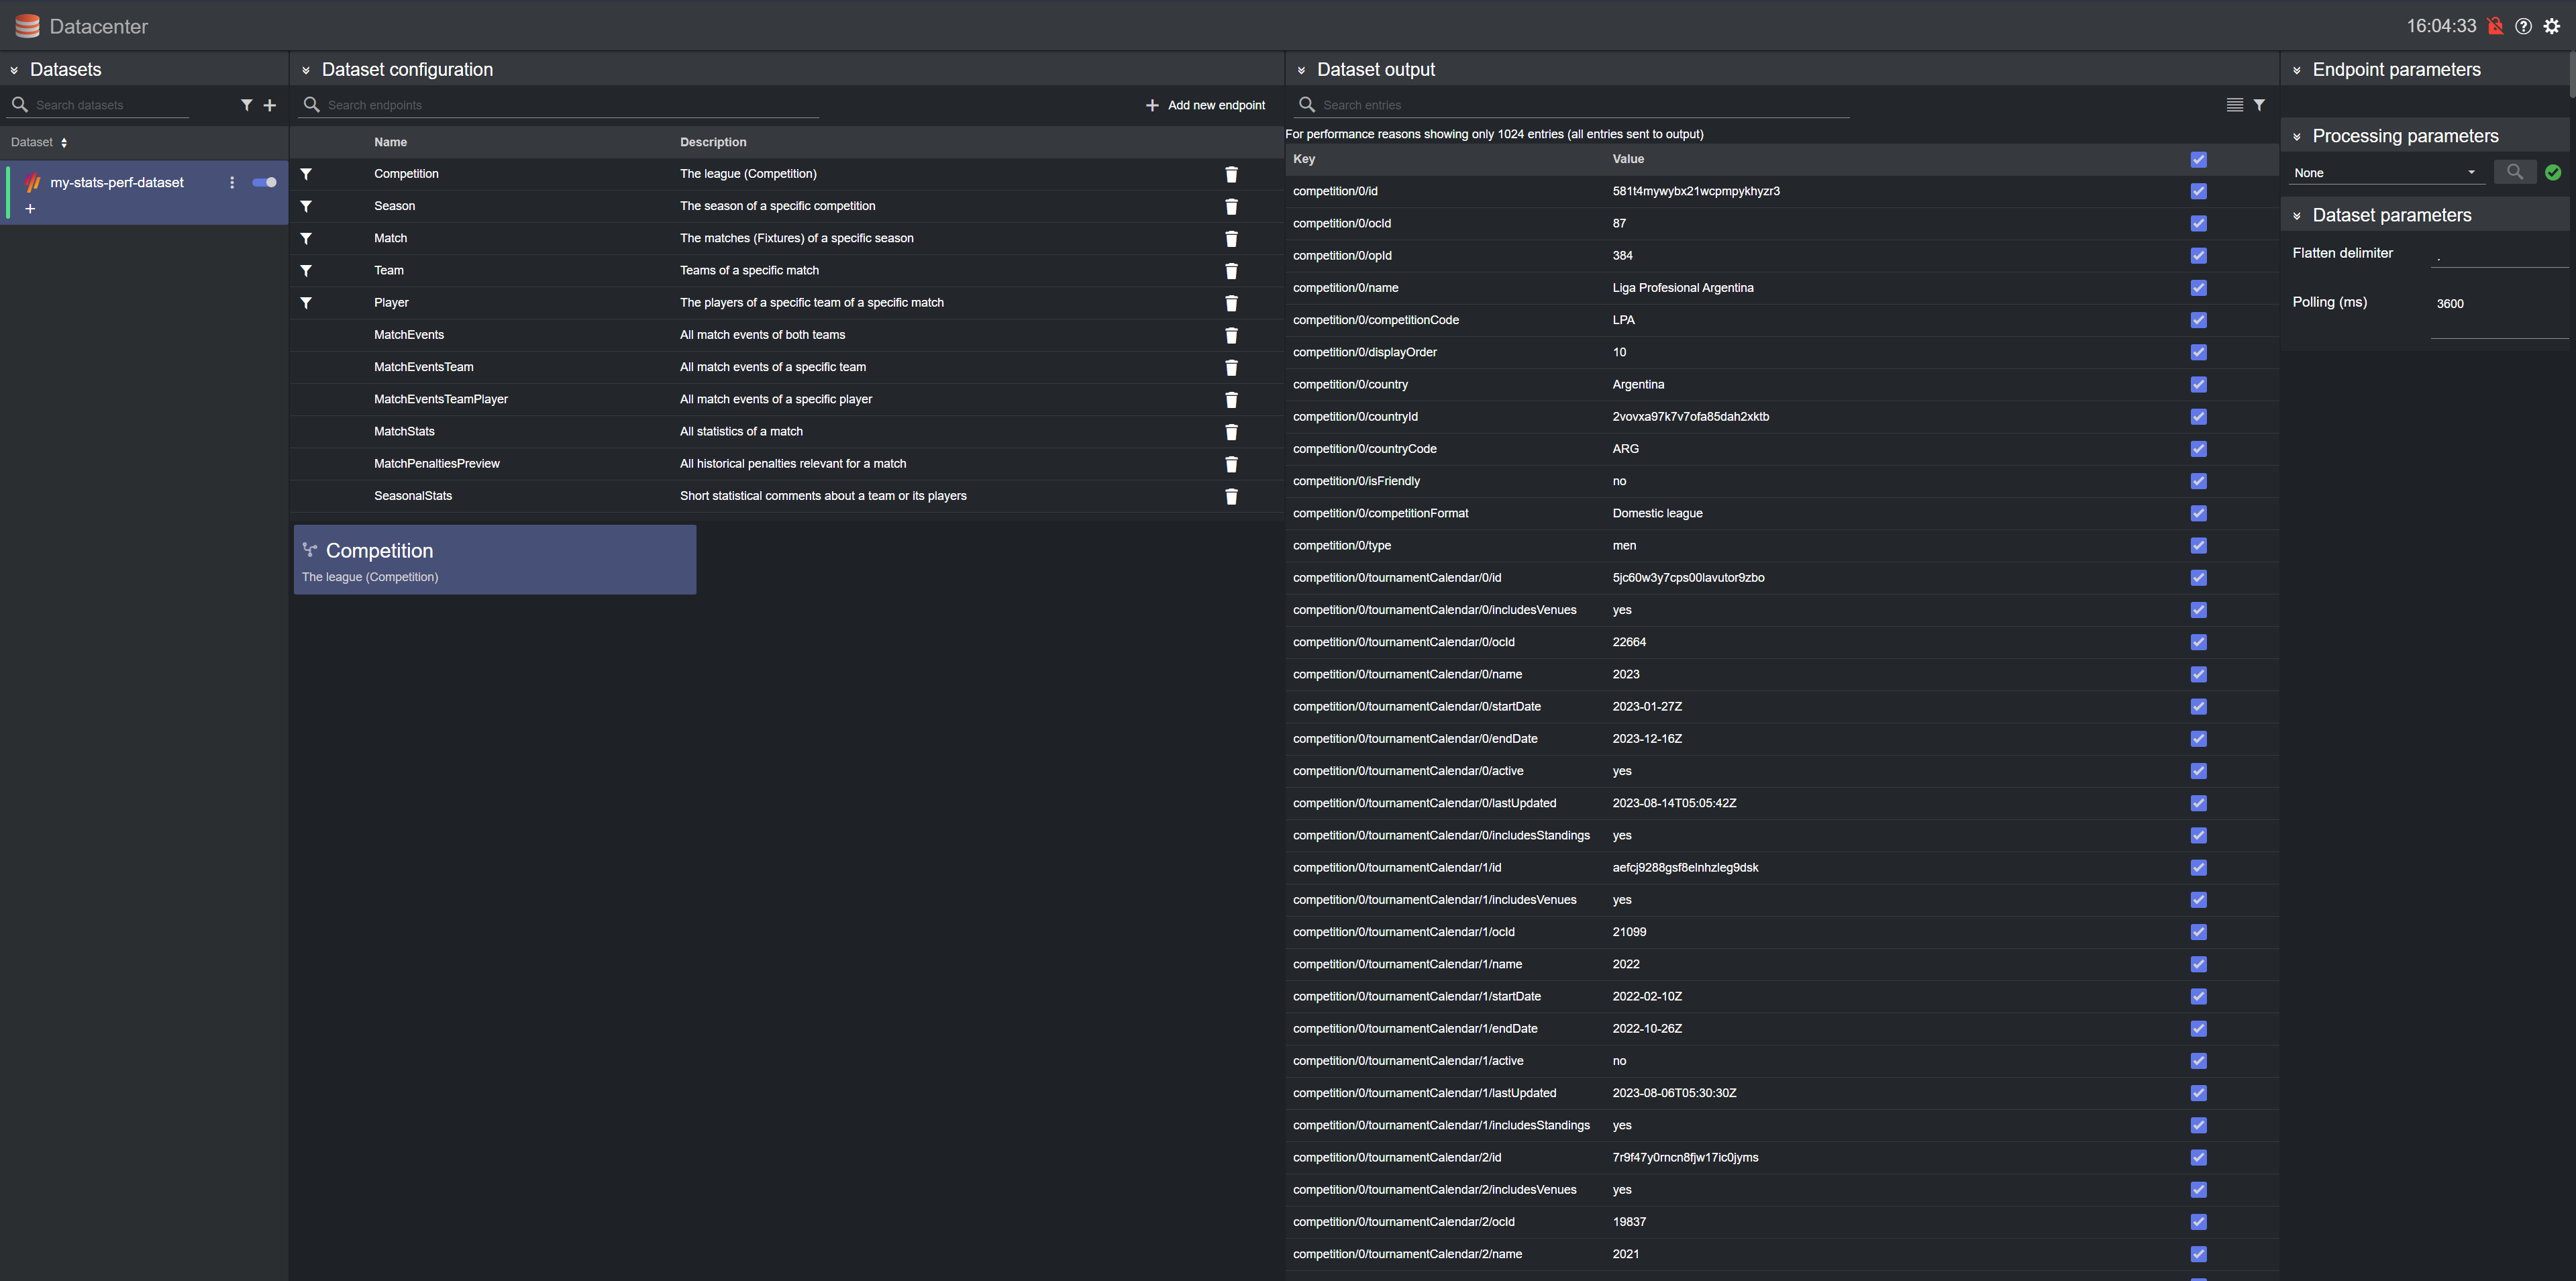Click the three-dot menu of my-stats-perf-dataset
Viewport: 2576px width, 1281px height.
pos(232,182)
